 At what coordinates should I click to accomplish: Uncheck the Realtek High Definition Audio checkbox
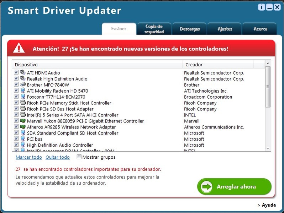(16, 78)
